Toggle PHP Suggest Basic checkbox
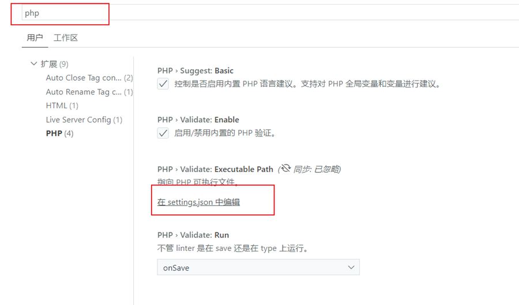 (x=163, y=84)
